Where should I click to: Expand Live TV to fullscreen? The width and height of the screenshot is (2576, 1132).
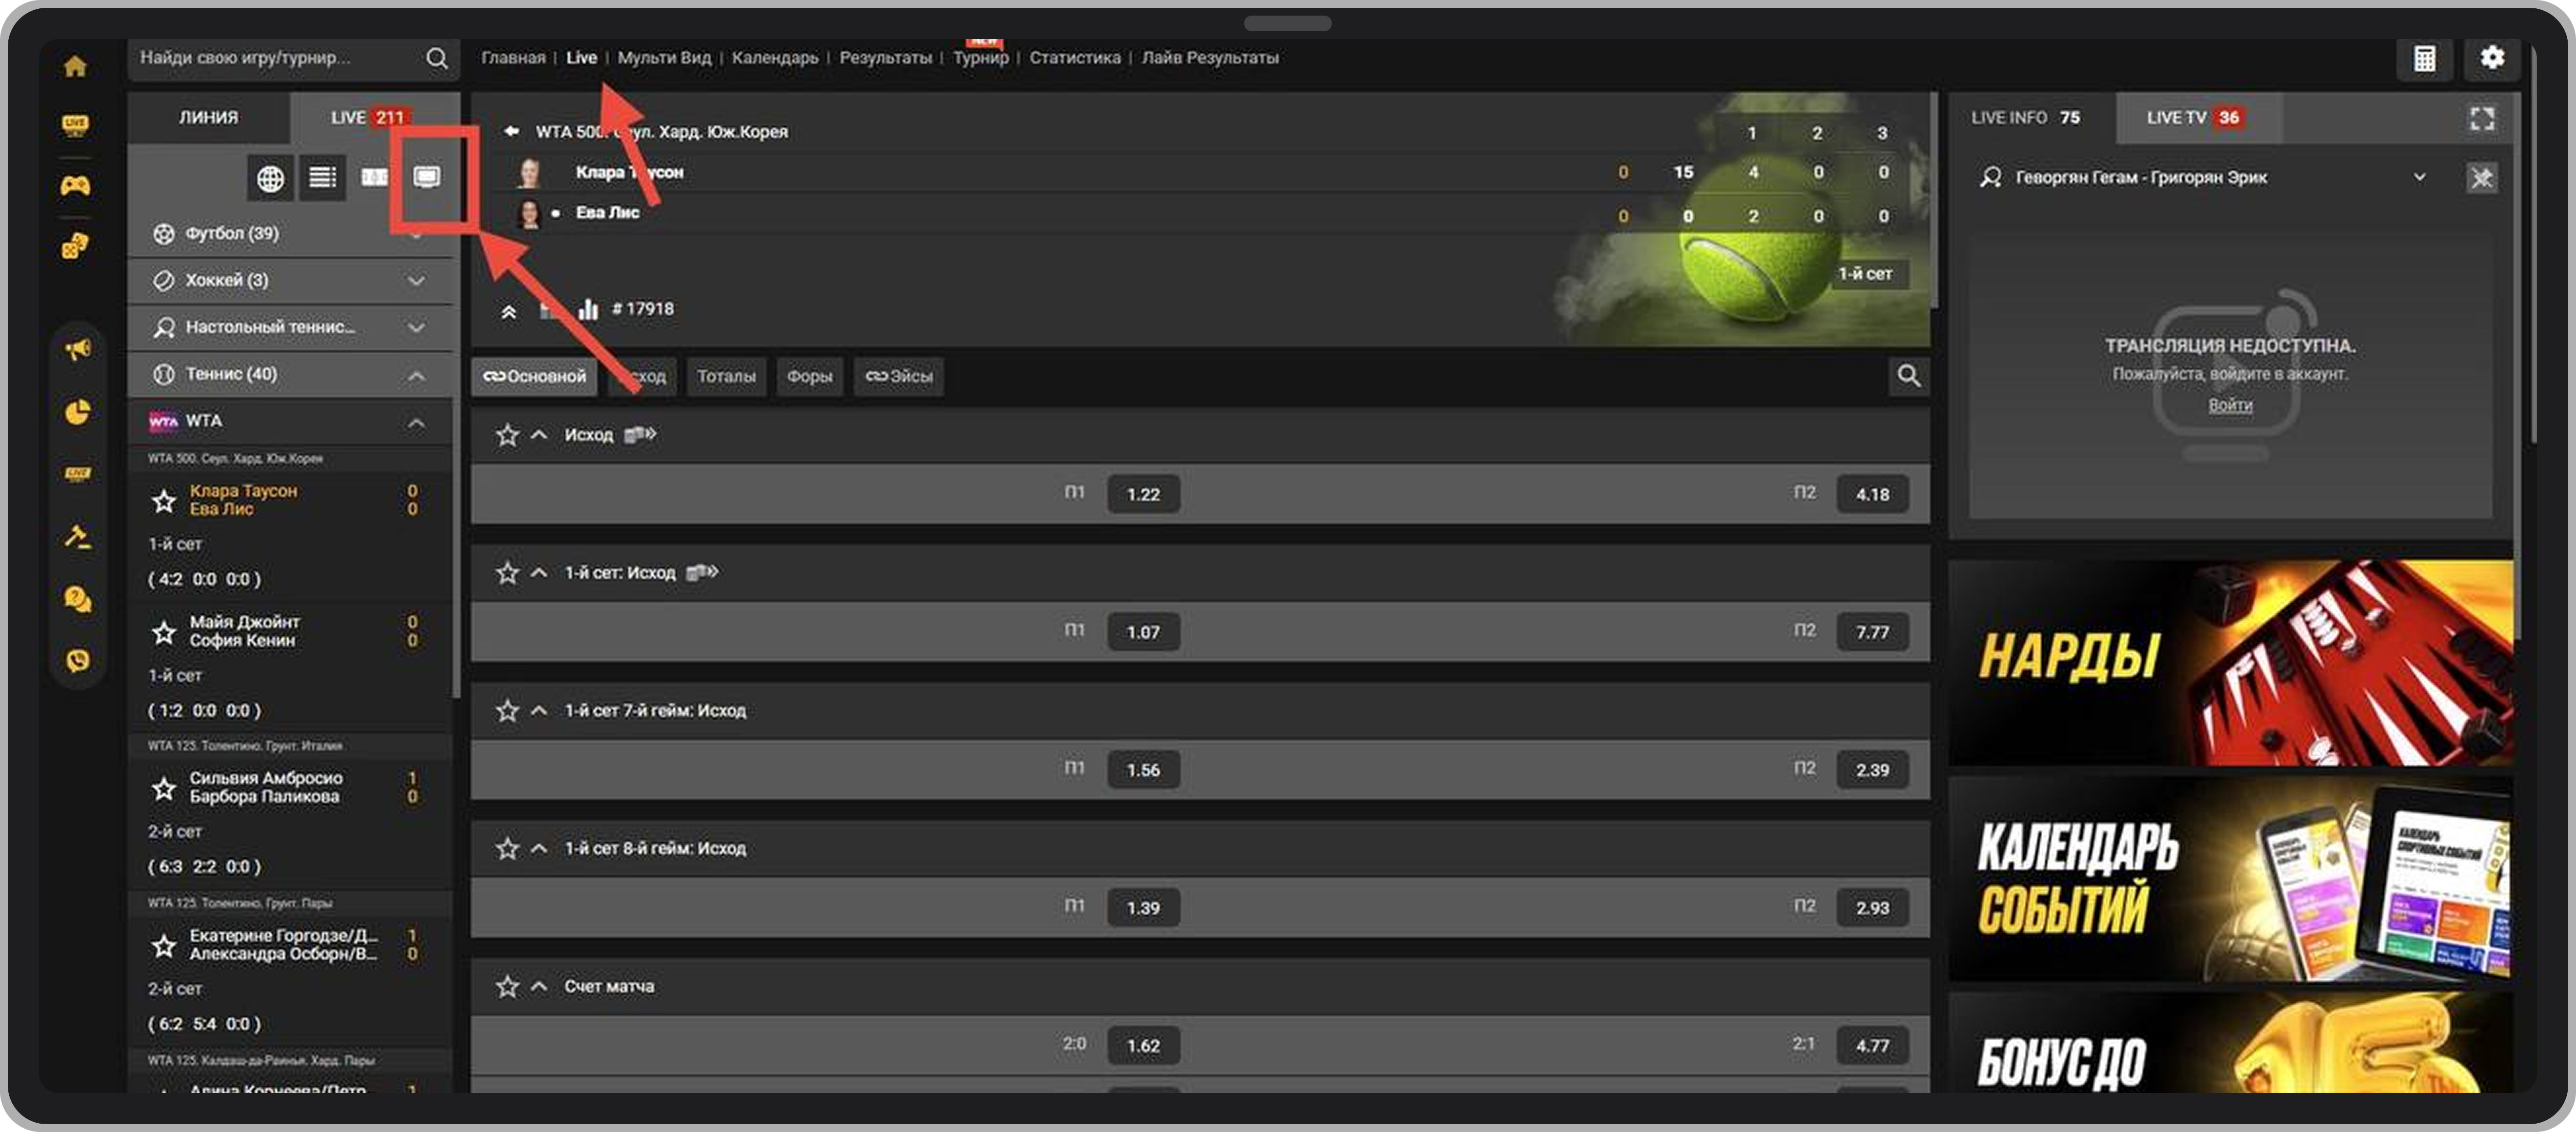pos(2481,118)
